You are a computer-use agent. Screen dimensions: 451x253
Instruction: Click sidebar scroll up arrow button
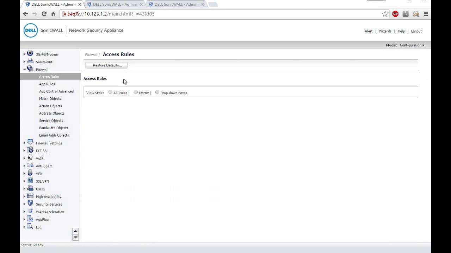point(75,231)
